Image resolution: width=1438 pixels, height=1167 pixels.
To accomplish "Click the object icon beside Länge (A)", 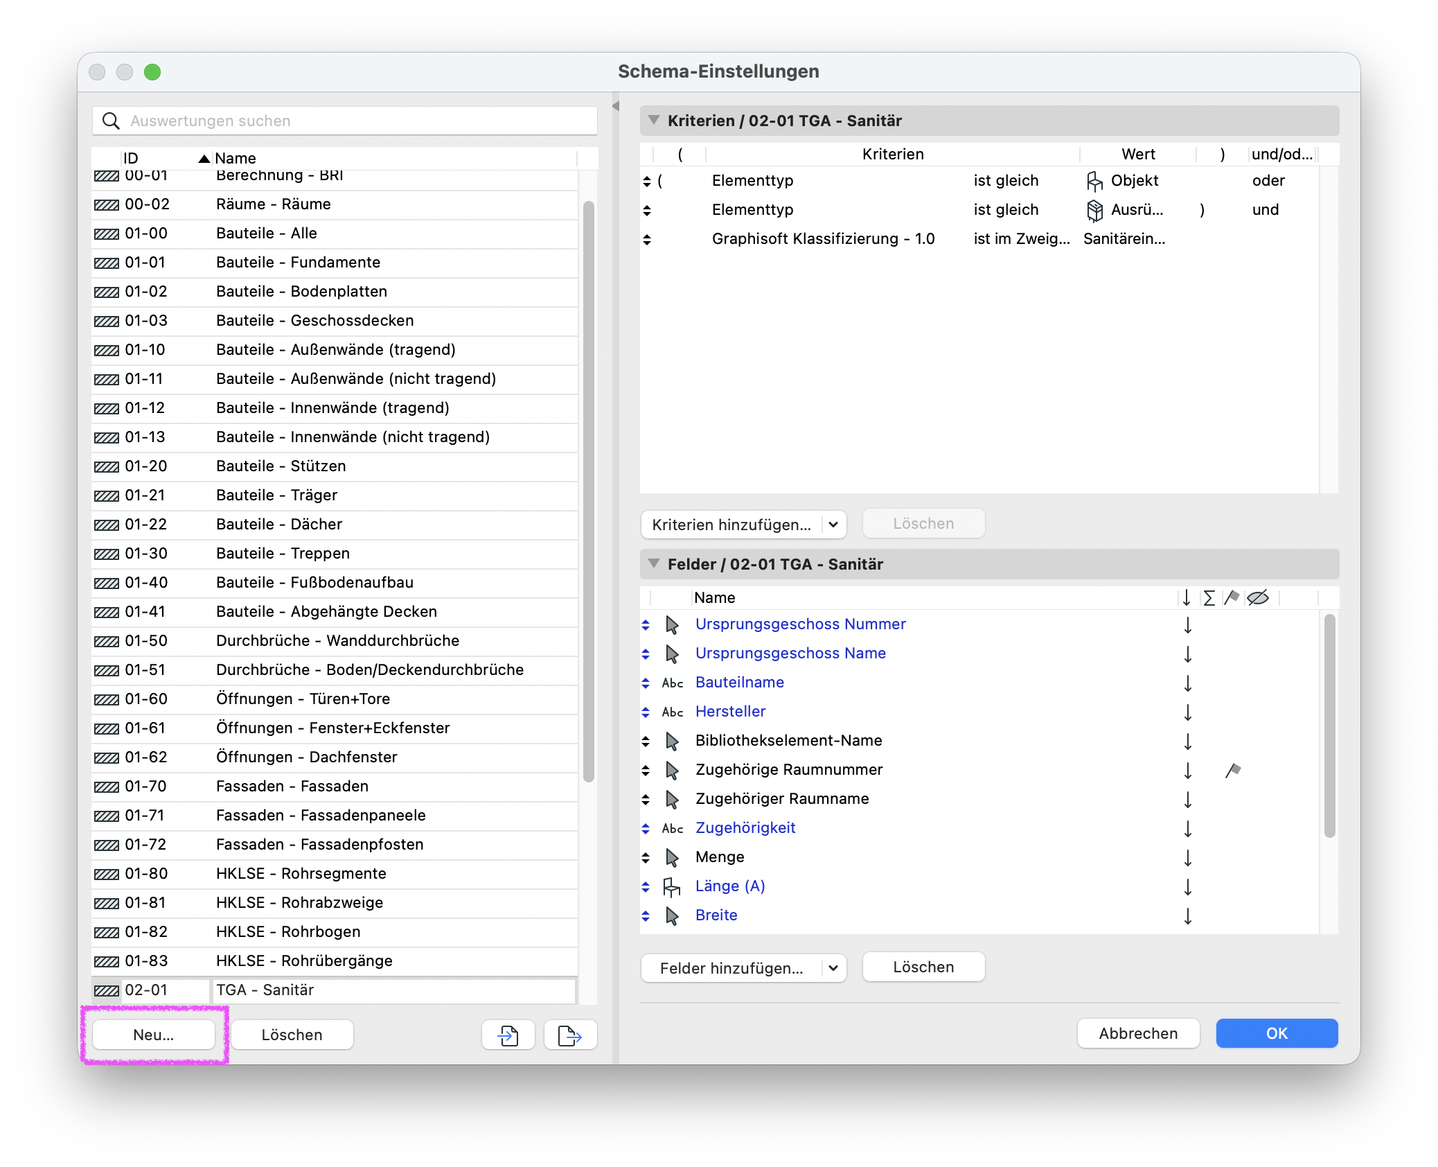I will [672, 886].
